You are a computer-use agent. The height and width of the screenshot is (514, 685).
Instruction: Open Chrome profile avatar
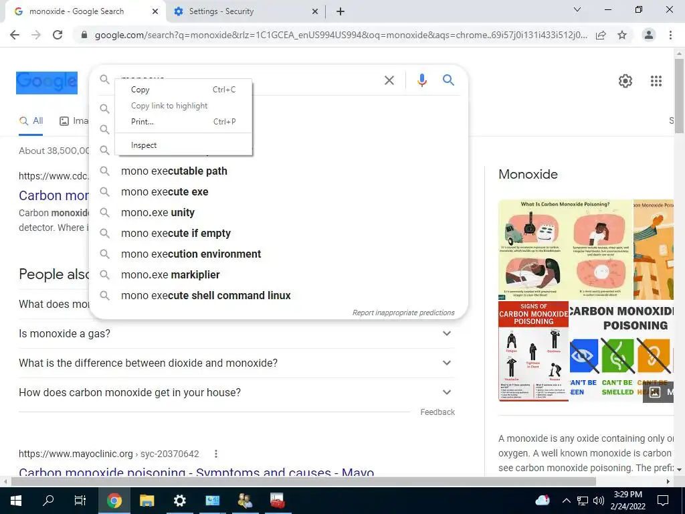point(649,35)
